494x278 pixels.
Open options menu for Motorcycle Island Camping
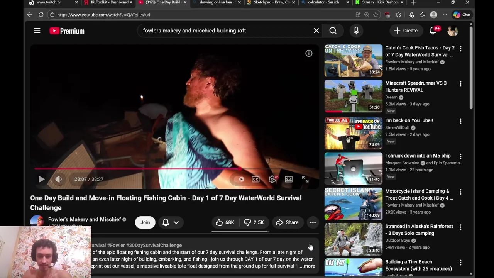pyautogui.click(x=460, y=192)
